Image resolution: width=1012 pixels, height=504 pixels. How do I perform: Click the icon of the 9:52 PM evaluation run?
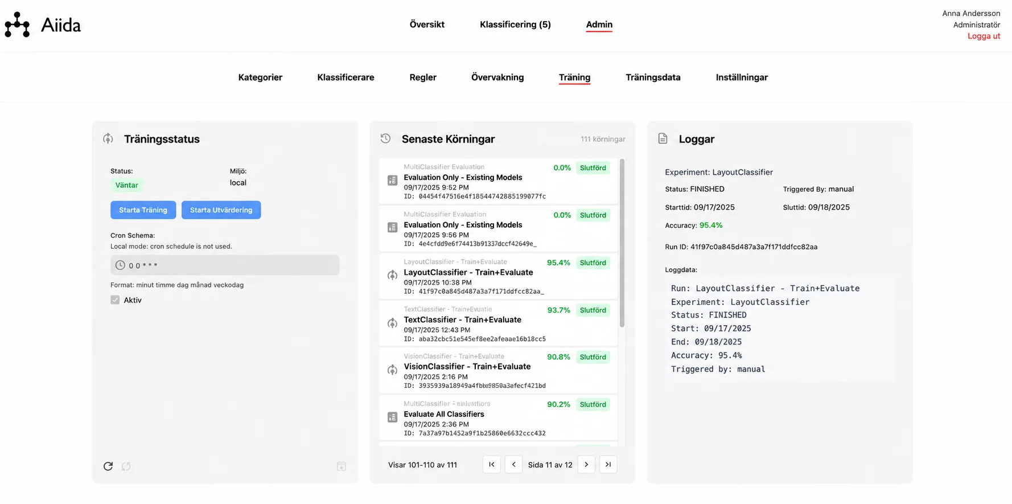(x=392, y=181)
